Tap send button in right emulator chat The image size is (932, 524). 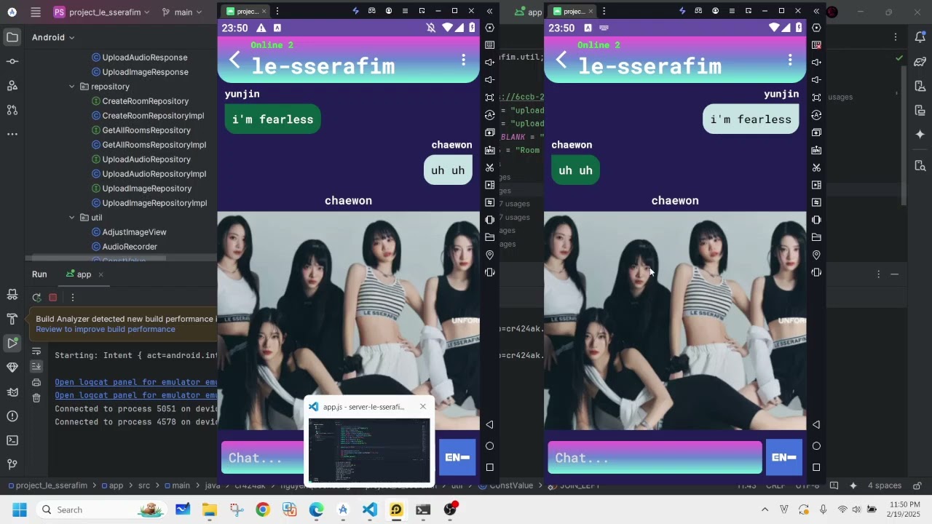coord(784,457)
